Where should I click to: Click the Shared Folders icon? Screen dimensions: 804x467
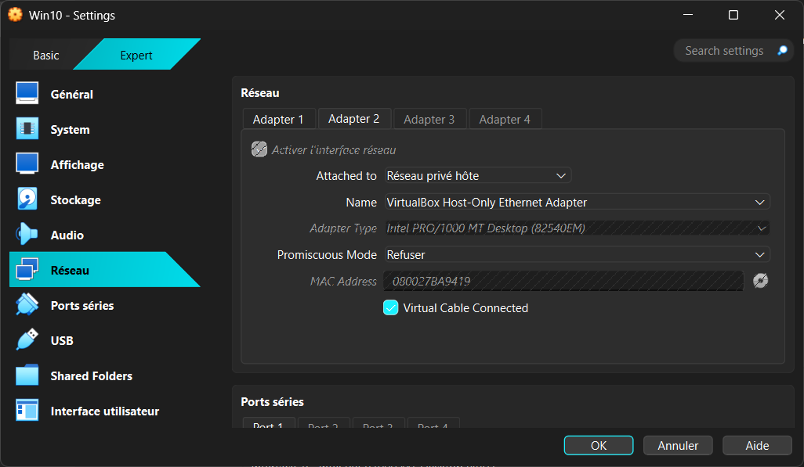point(27,375)
